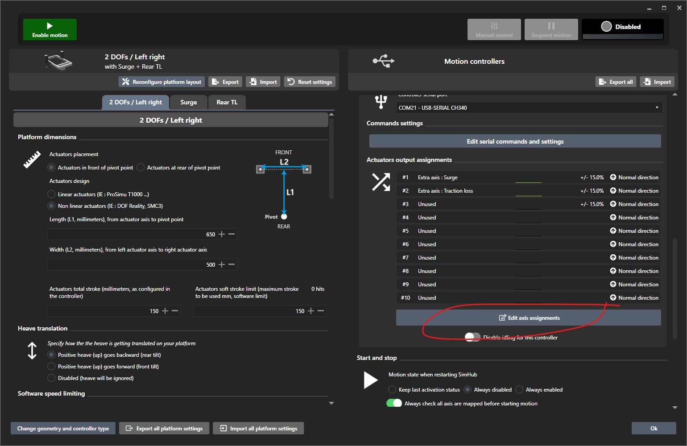Toggle direction icon for output #3

tap(613, 204)
